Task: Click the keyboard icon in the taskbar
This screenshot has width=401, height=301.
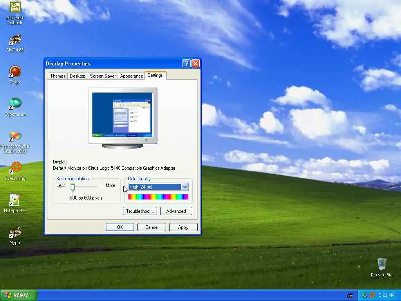Action: point(350,296)
